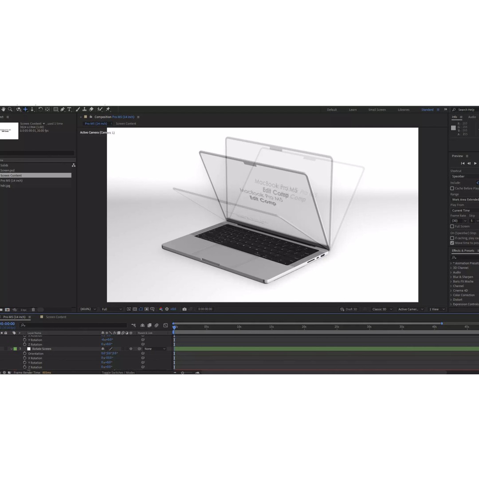This screenshot has height=479, width=479.
Task: Open Rotate Screen parent None dropdown
Action: (155, 349)
